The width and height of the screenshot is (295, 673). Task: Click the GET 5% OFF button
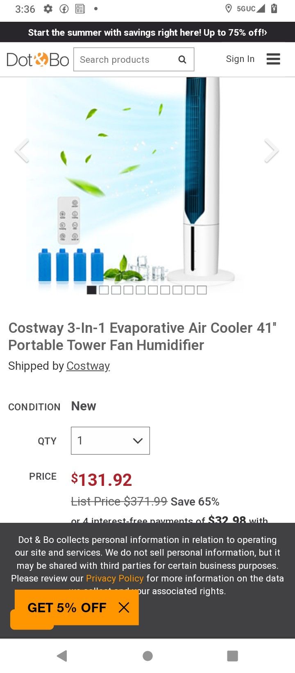coord(67,608)
